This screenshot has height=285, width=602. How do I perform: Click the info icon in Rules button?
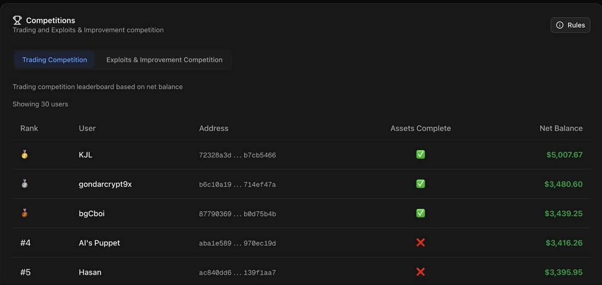point(560,25)
